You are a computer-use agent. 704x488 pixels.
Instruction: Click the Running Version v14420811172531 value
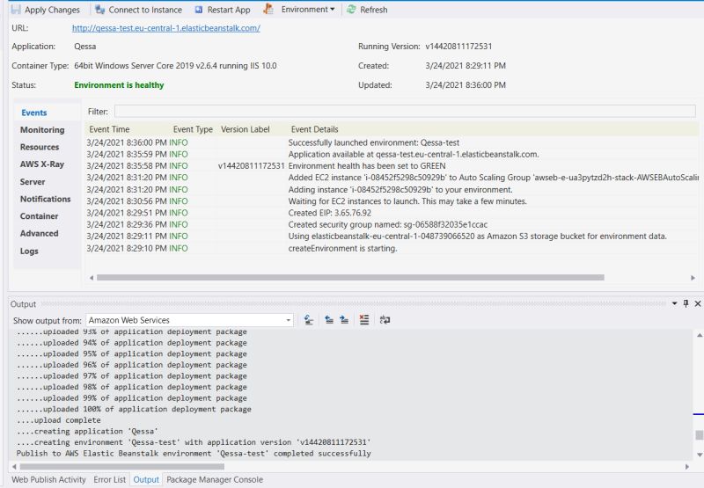(x=458, y=47)
